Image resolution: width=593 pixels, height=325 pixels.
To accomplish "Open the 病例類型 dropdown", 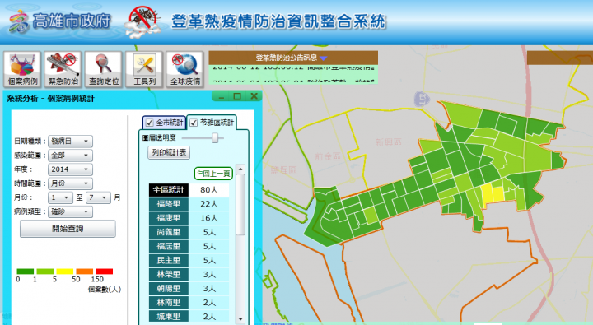I will click(70, 211).
